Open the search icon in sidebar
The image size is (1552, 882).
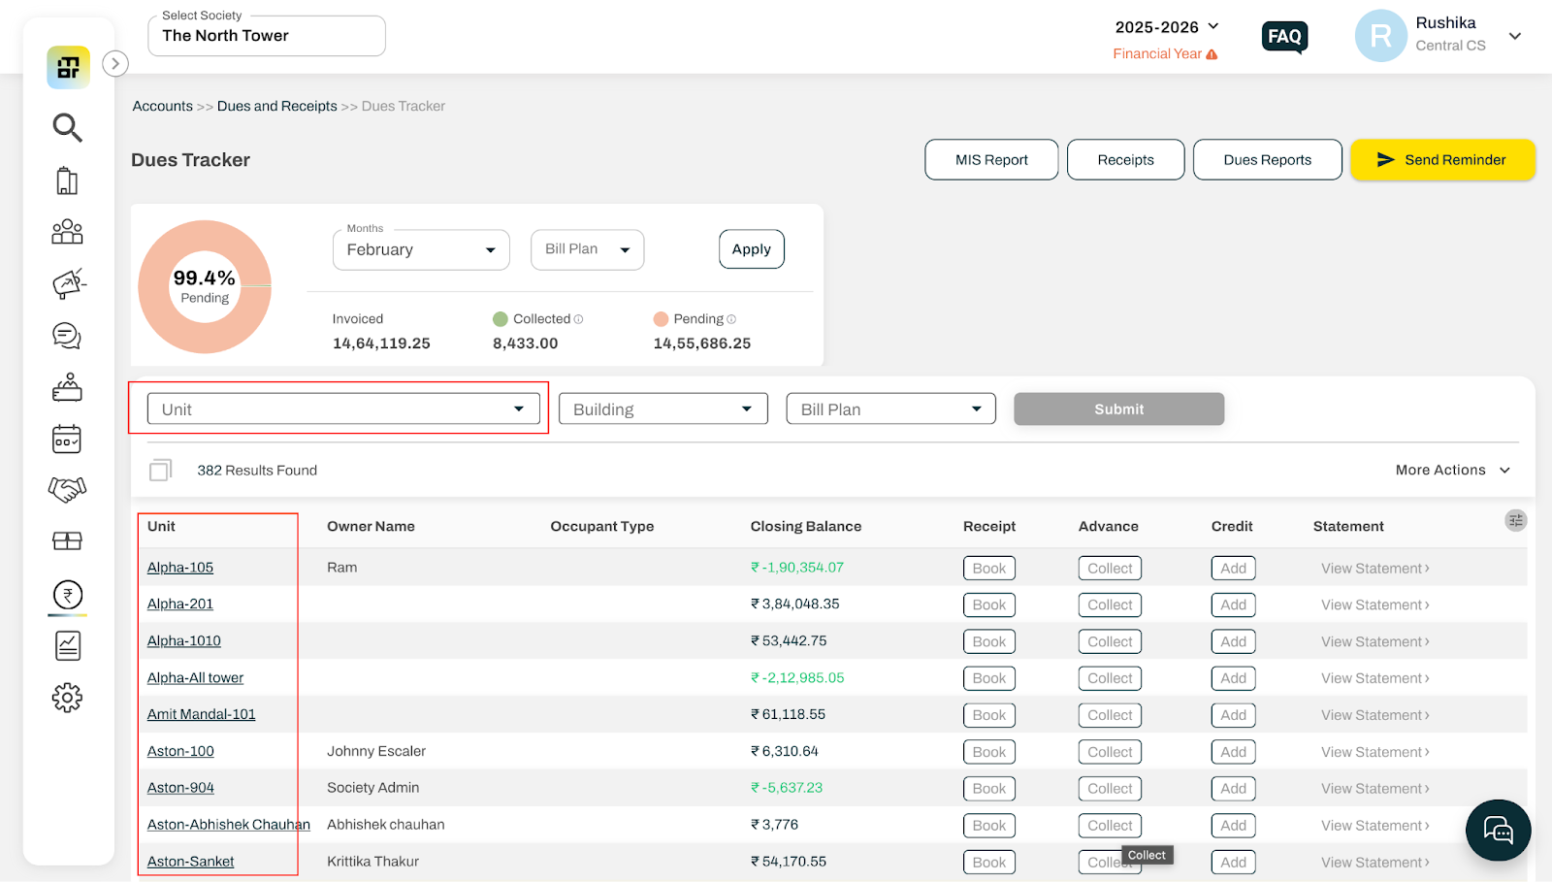pos(67,127)
